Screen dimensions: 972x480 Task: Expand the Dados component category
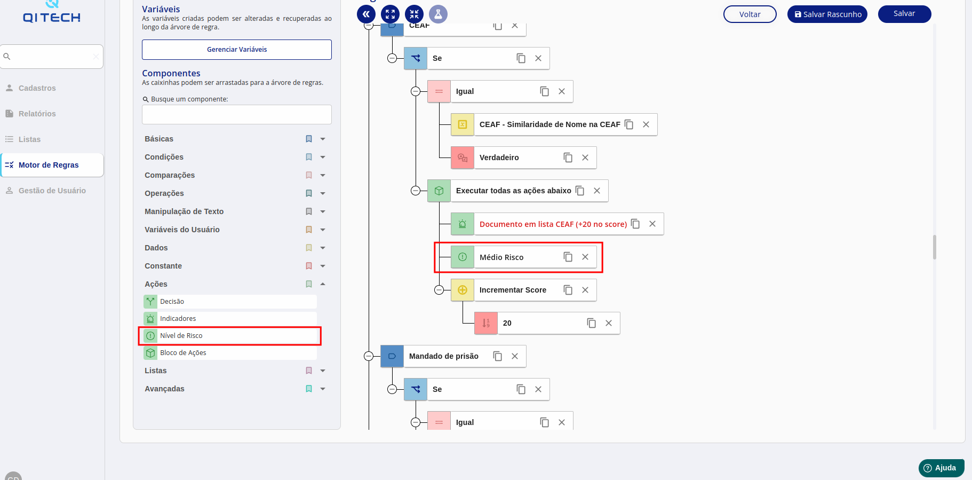tap(323, 248)
